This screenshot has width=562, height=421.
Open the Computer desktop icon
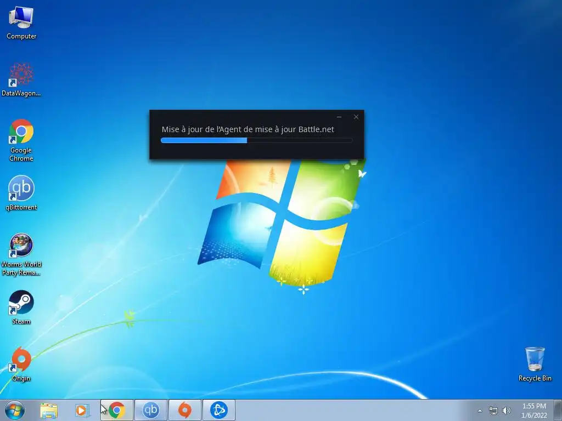21,23
